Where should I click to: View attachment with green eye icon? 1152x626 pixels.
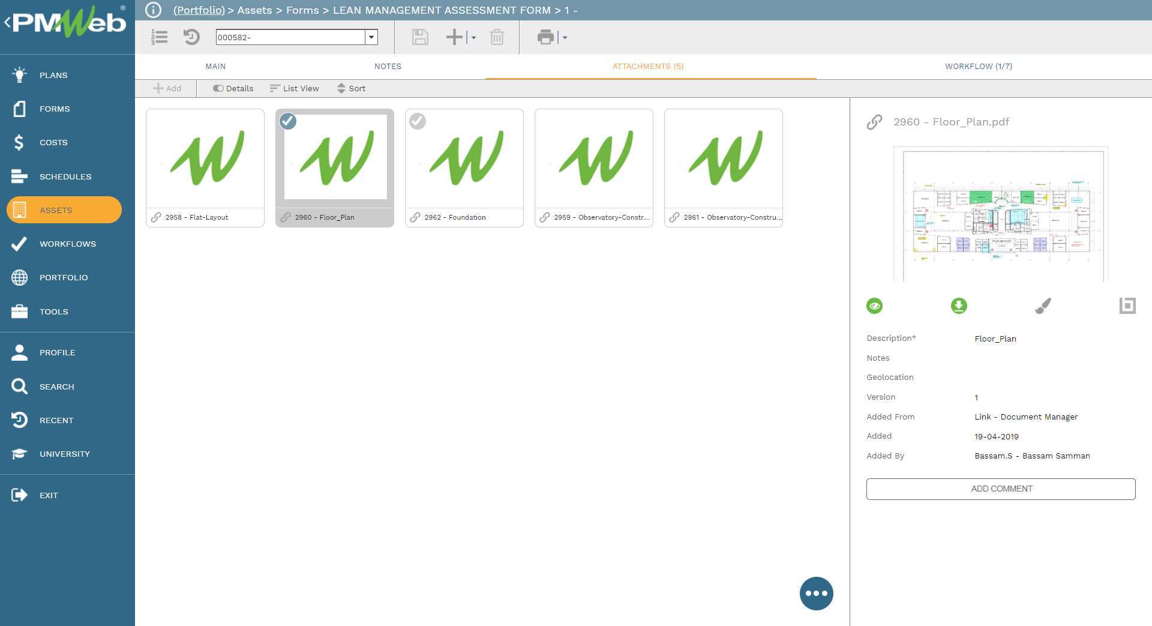pyautogui.click(x=875, y=306)
